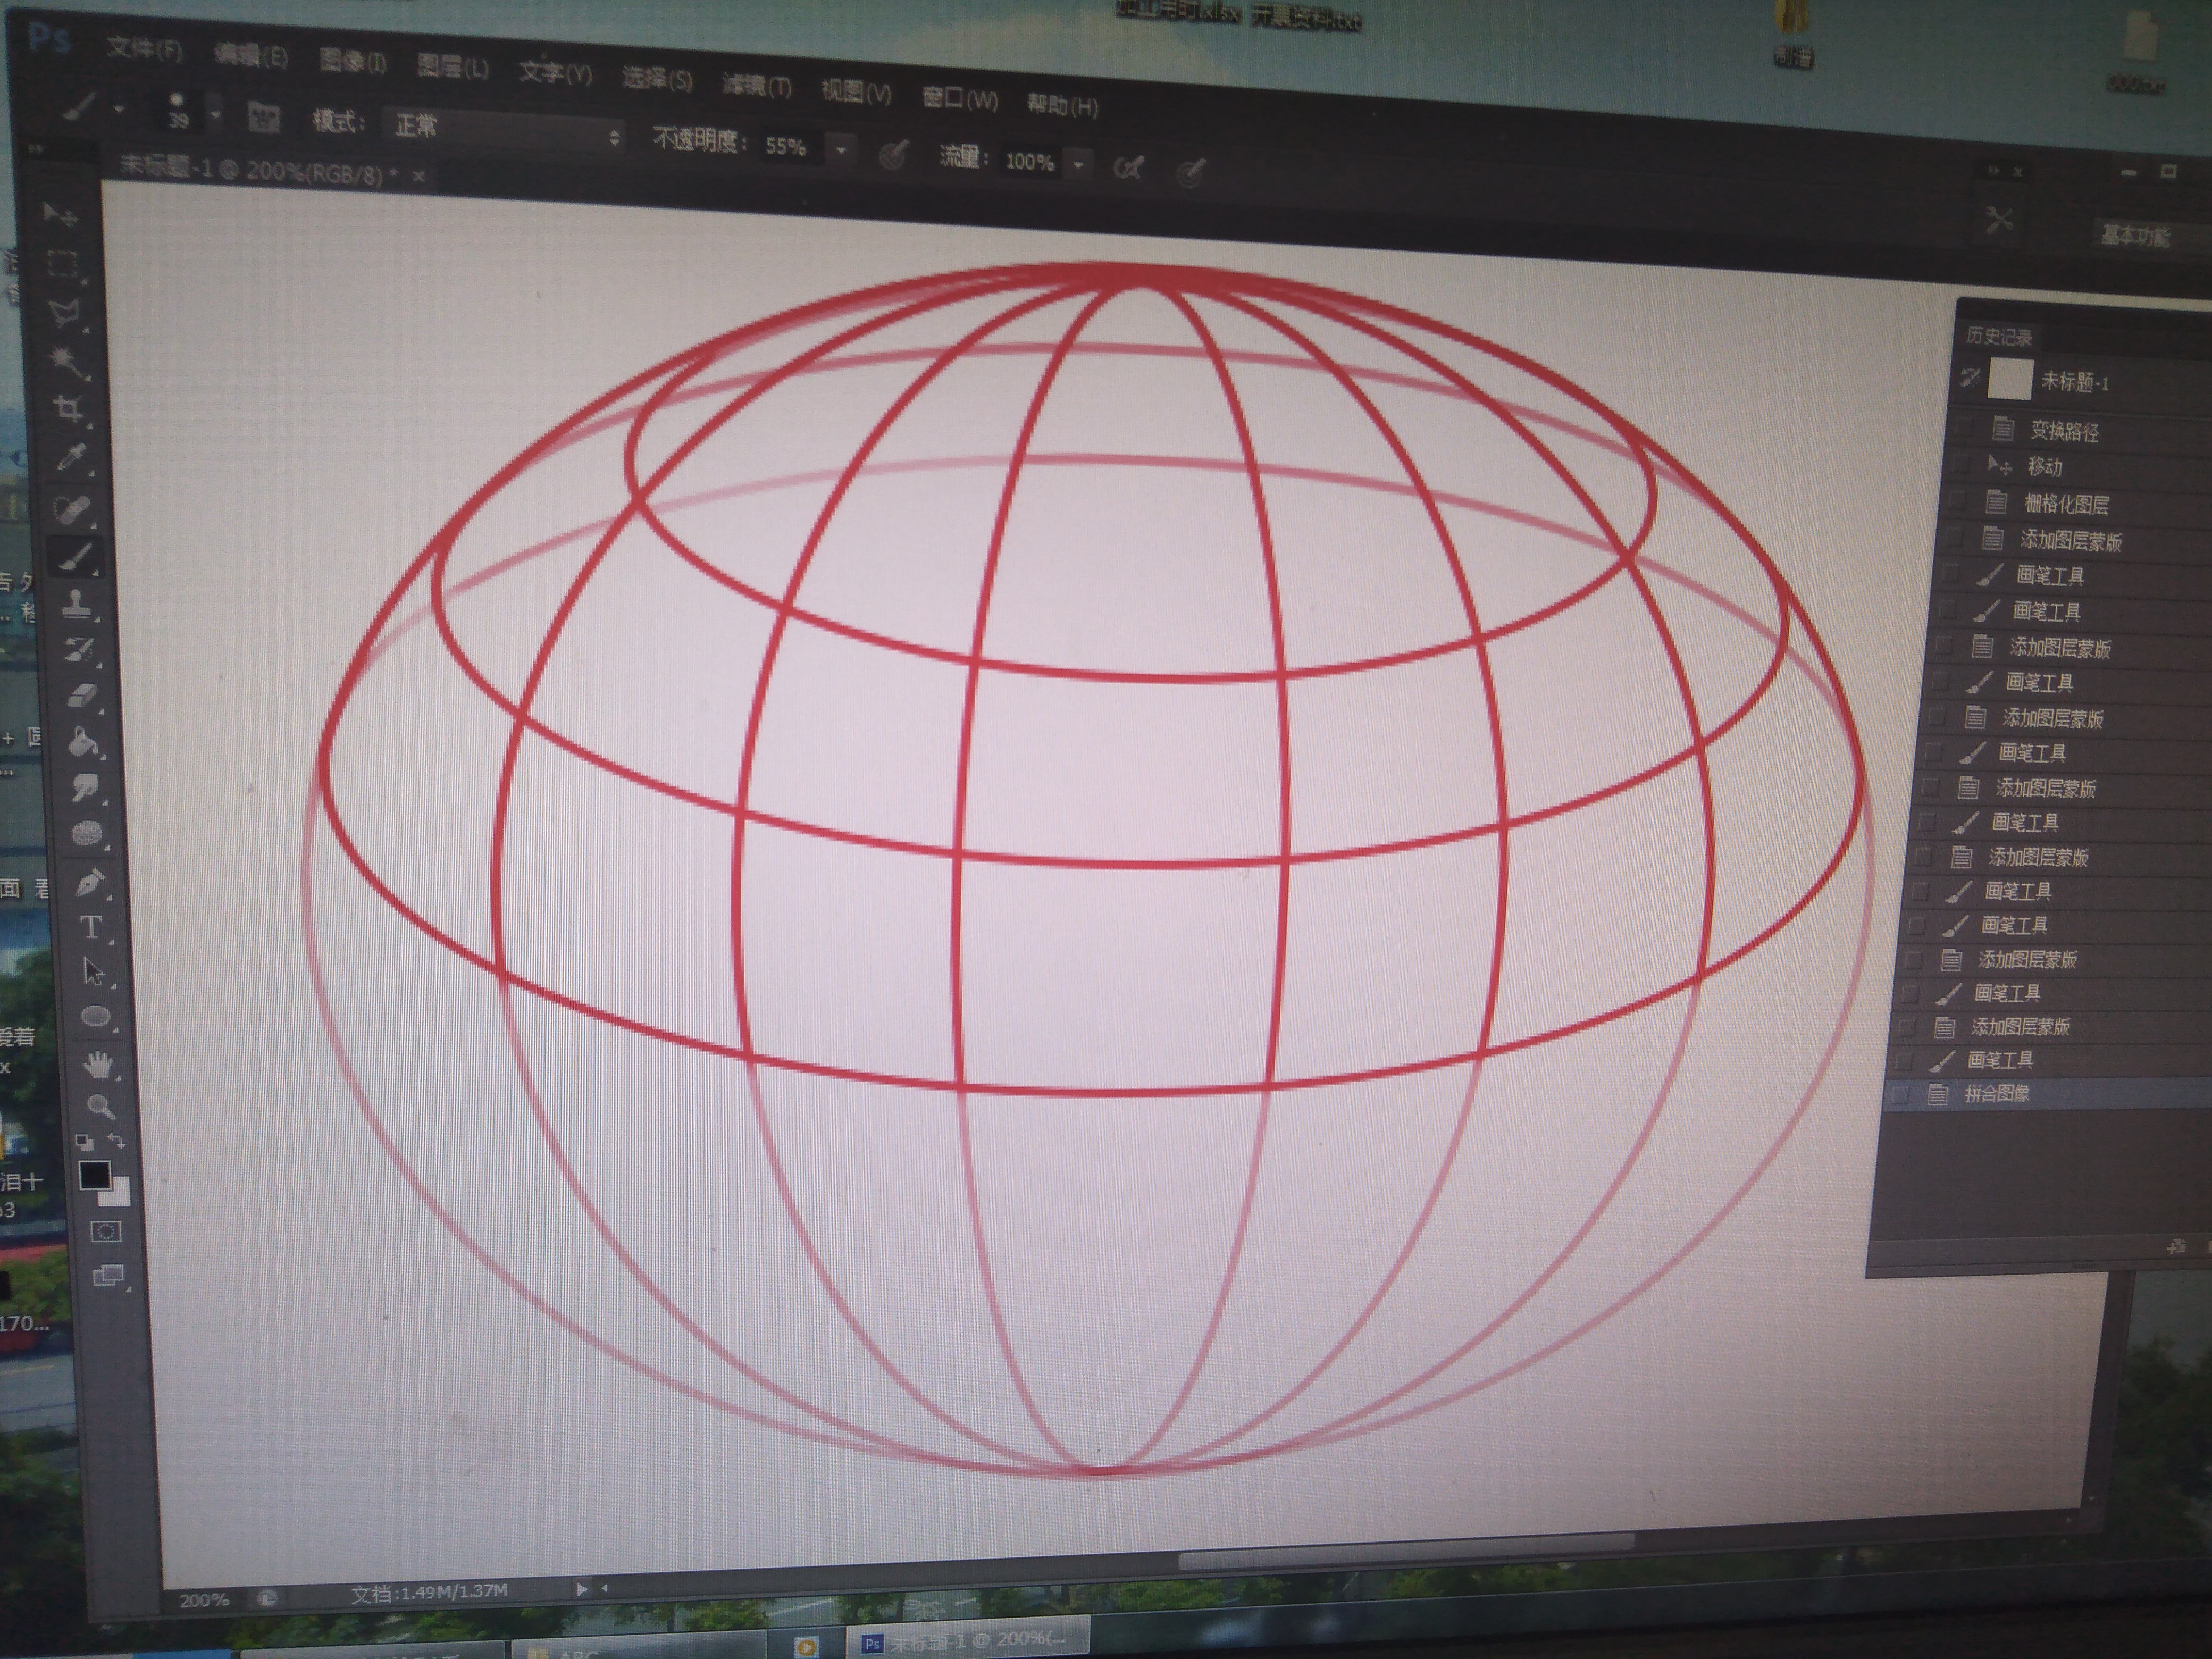This screenshot has width=2212, height=1659.
Task: Select the Sponge tool
Action: click(x=89, y=833)
